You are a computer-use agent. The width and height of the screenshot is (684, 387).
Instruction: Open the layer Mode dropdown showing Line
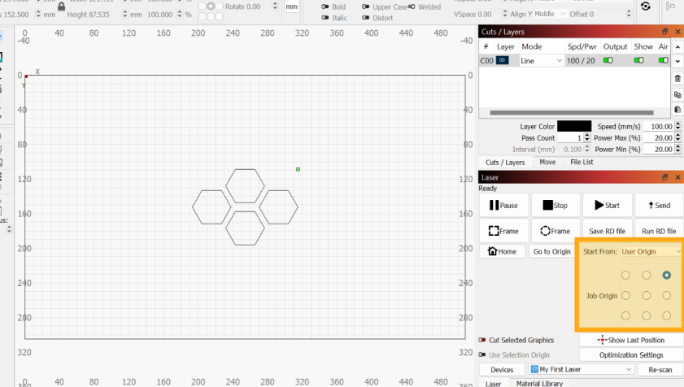[542, 60]
